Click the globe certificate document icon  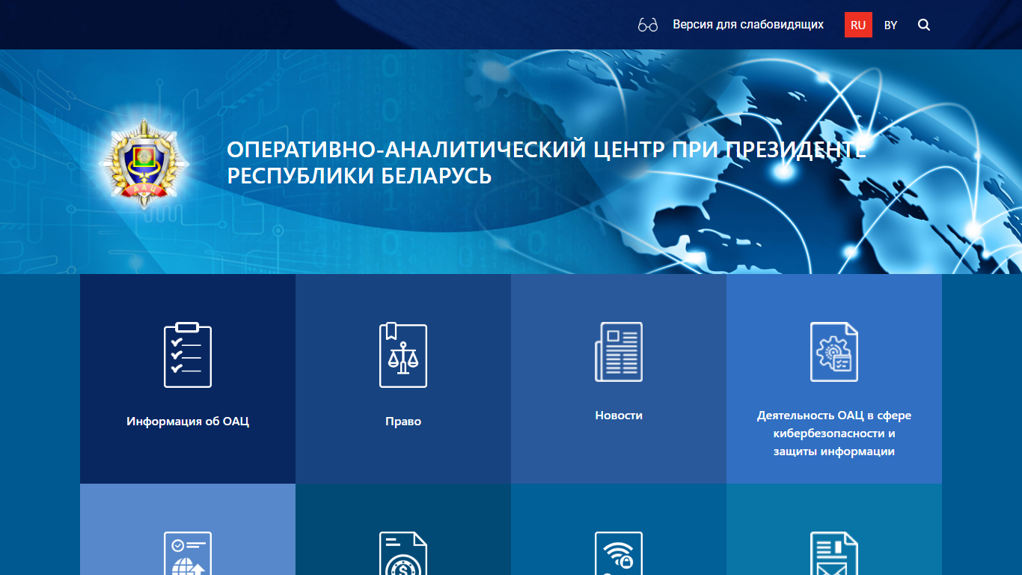(x=188, y=553)
